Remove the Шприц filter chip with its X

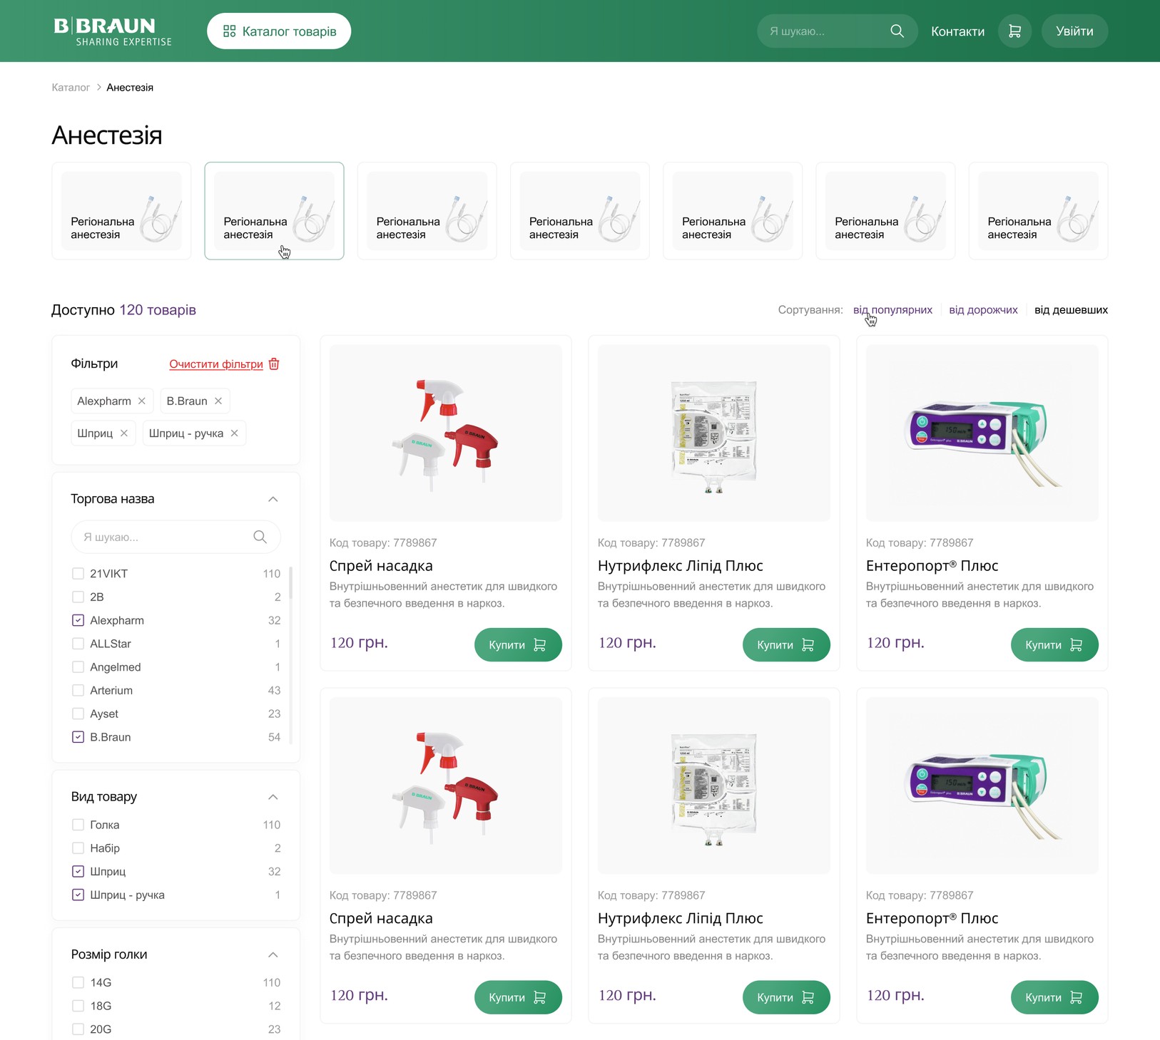pos(124,433)
